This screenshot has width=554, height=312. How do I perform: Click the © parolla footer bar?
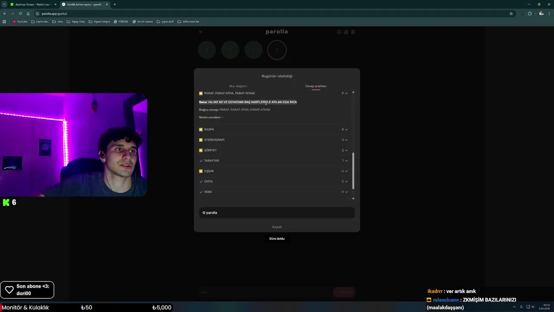277,213
